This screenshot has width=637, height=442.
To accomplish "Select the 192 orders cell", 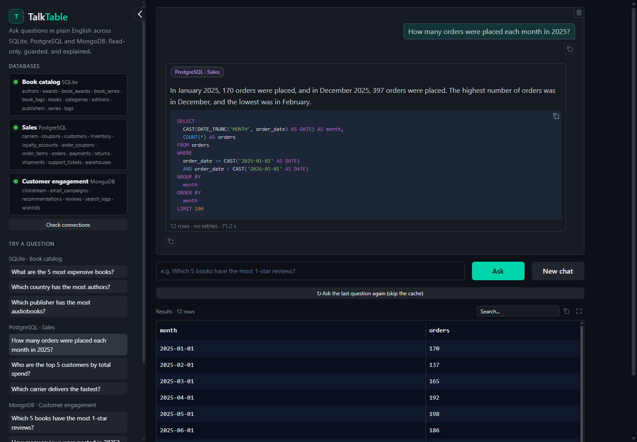I will click(x=503, y=397).
